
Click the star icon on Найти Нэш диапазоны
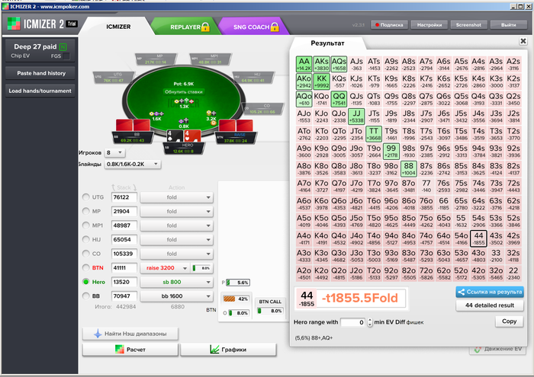(x=98, y=334)
